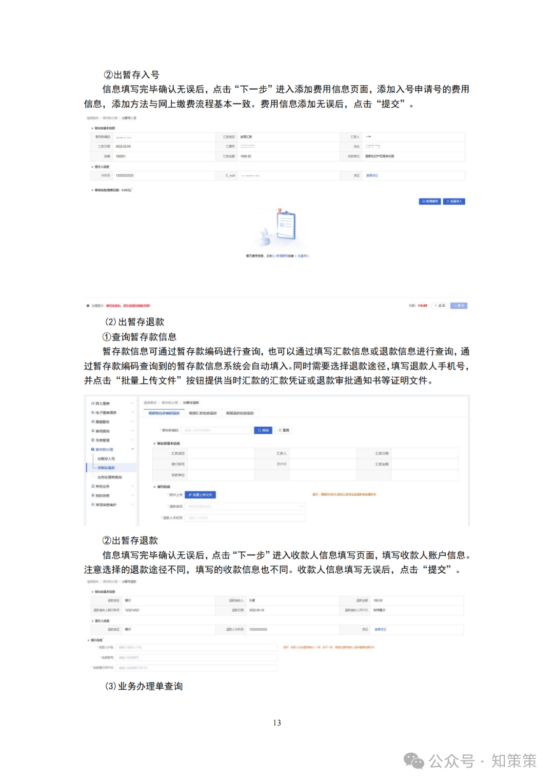Click the 票据服务 sidebar icon
Viewport: 554px width, 783px height.
click(93, 422)
